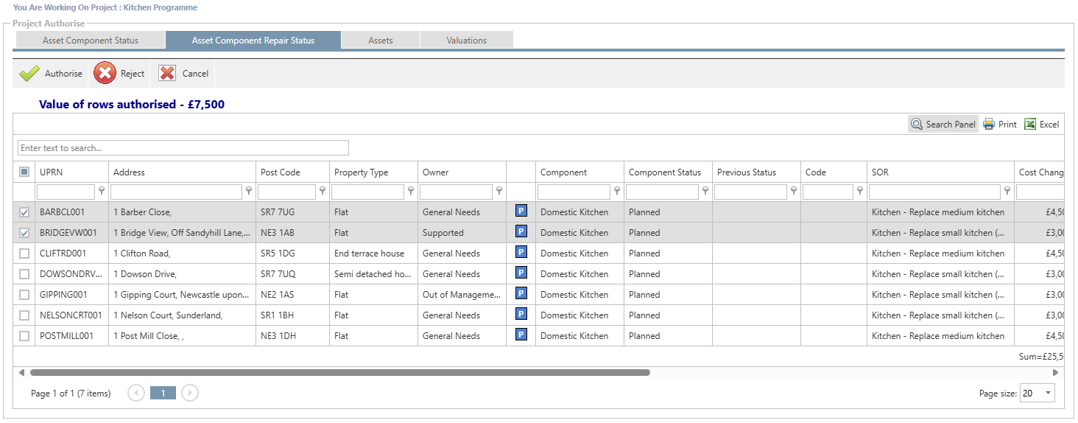Click the horizontal scrollbar thumb
The height and width of the screenshot is (423, 1078).
coord(339,373)
